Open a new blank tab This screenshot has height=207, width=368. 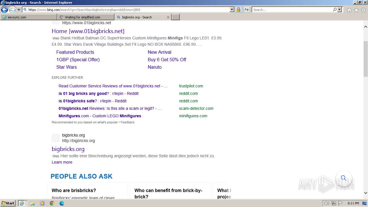pos(176,17)
